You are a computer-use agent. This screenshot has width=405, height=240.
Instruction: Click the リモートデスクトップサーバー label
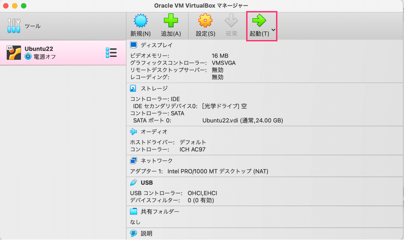click(x=168, y=70)
